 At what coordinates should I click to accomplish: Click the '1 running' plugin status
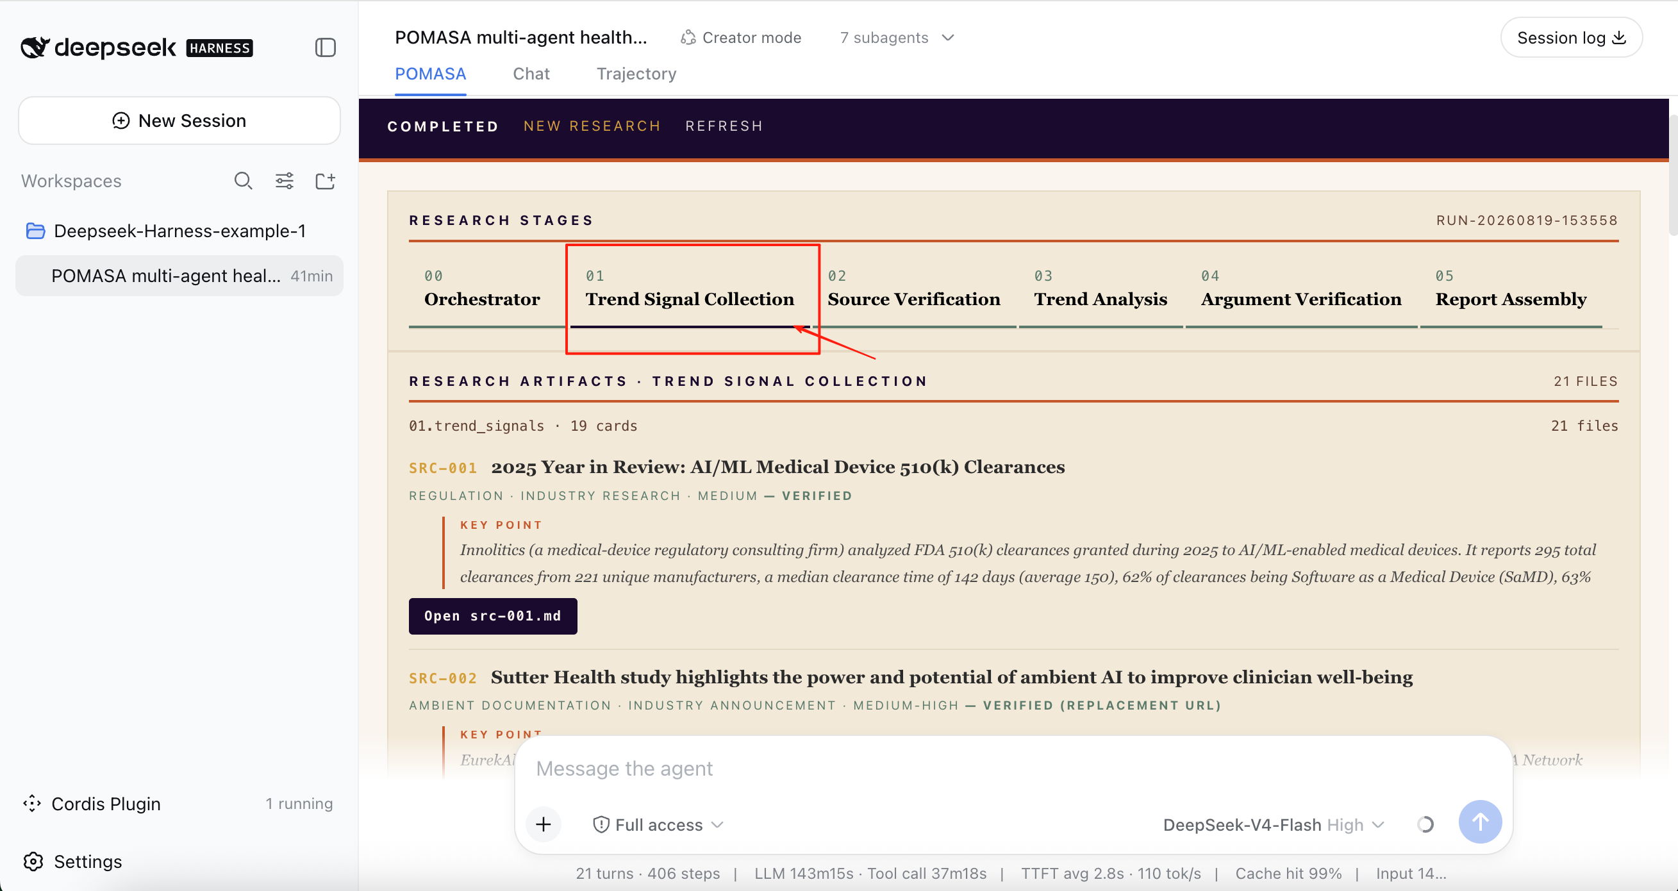point(299,803)
